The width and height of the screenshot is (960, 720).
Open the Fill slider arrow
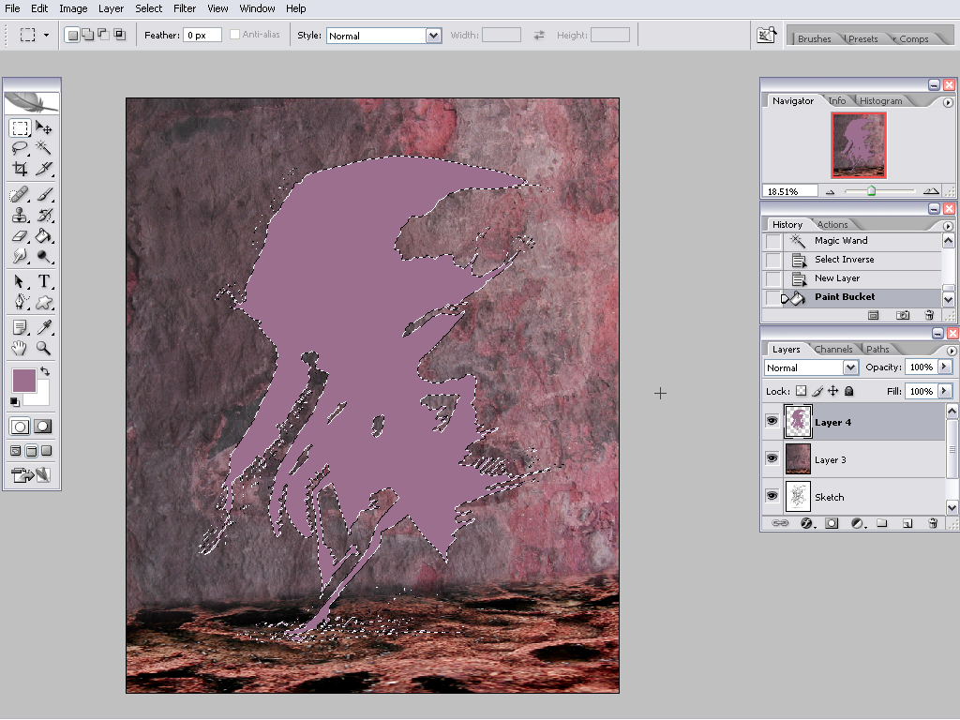click(x=945, y=391)
